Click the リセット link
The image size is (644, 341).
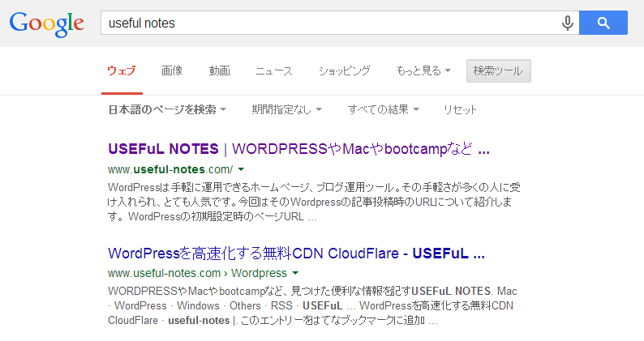pyautogui.click(x=460, y=109)
